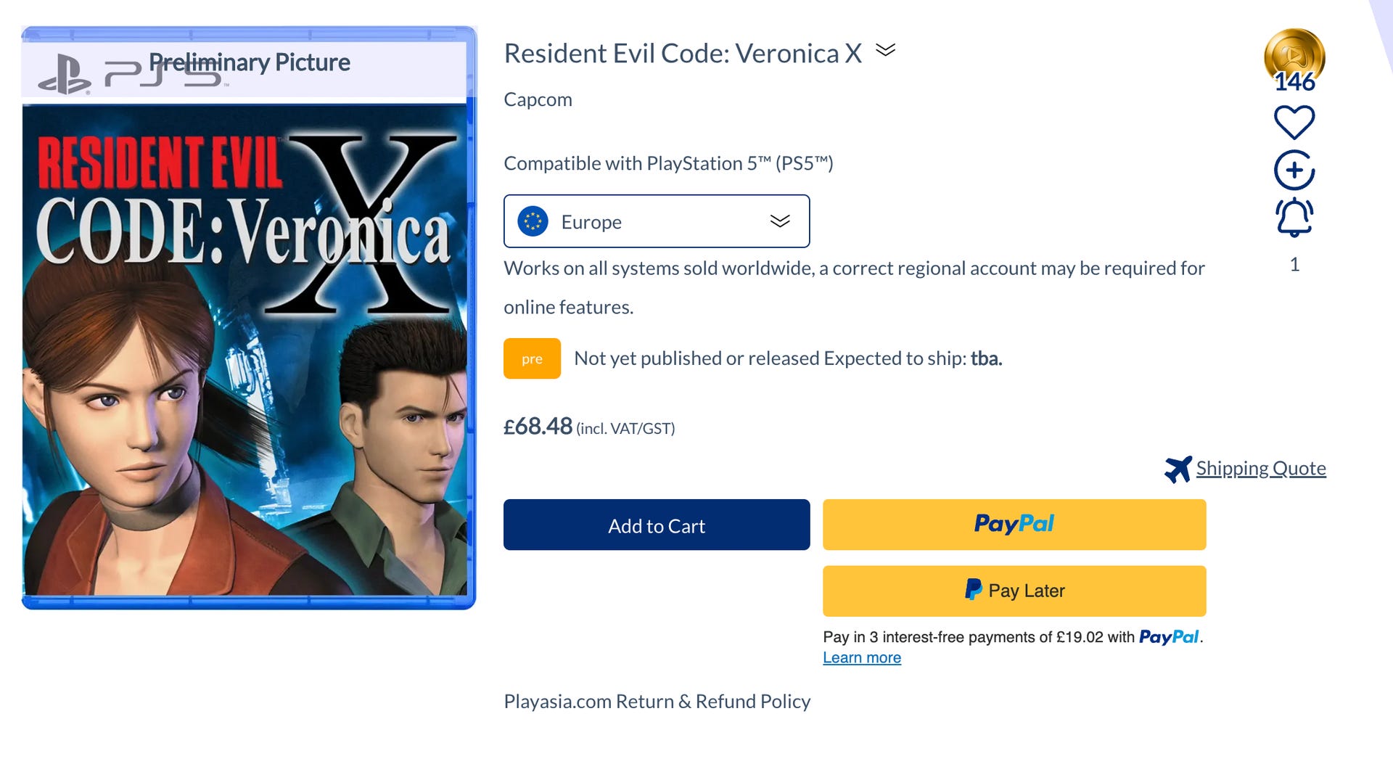Click the Resident Evil Code: Veronica X title
The image size is (1393, 772).
(683, 53)
